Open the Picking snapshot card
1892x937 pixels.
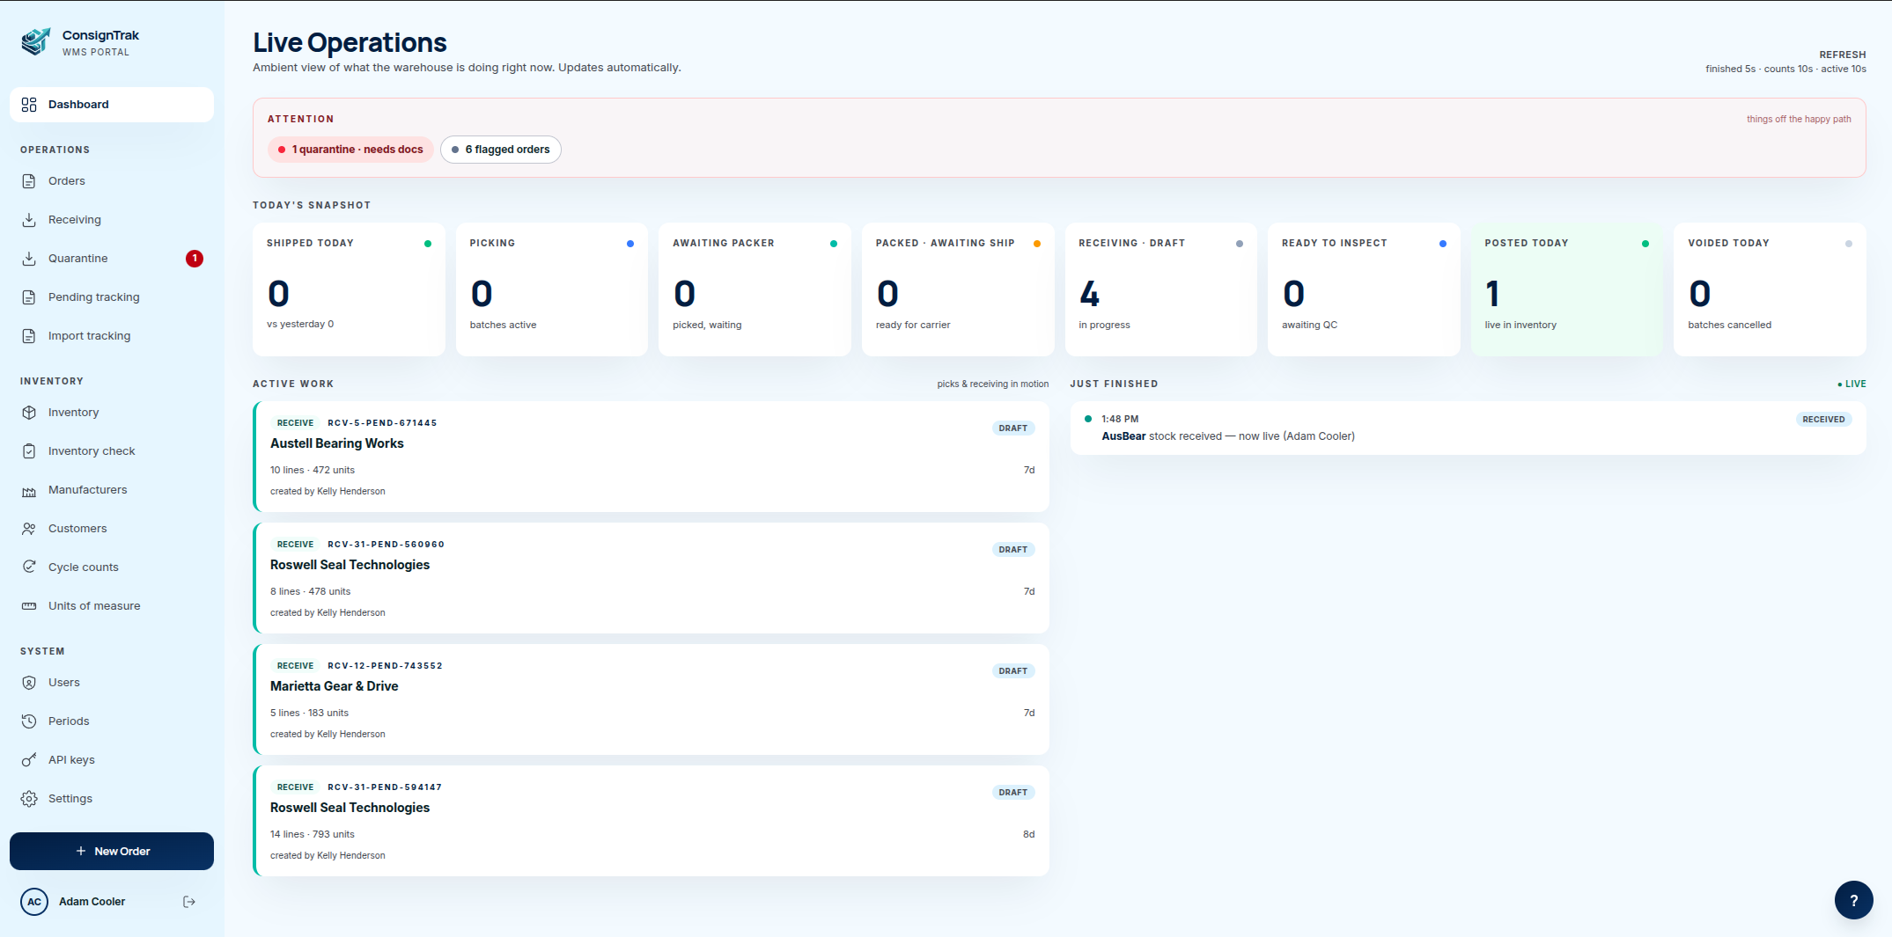click(552, 289)
